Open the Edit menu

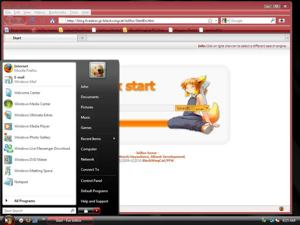[17, 12]
